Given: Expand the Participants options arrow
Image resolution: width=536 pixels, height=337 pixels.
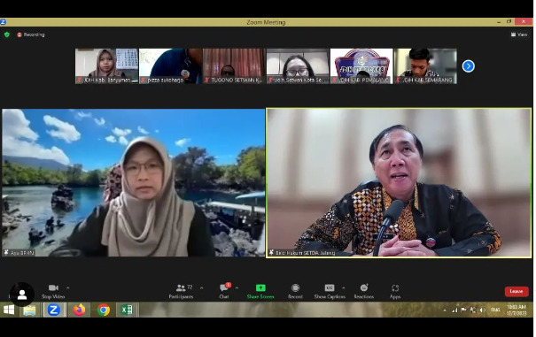Looking at the screenshot, I should tap(202, 287).
